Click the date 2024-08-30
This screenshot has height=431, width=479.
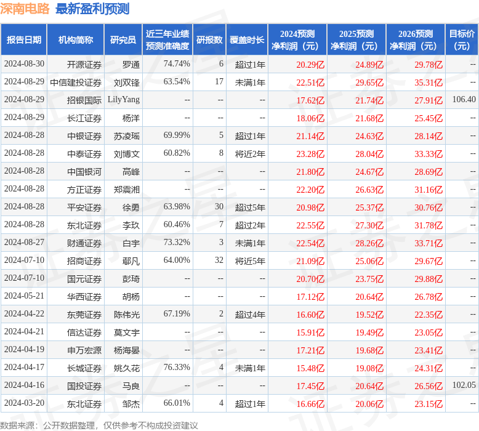point(24,64)
